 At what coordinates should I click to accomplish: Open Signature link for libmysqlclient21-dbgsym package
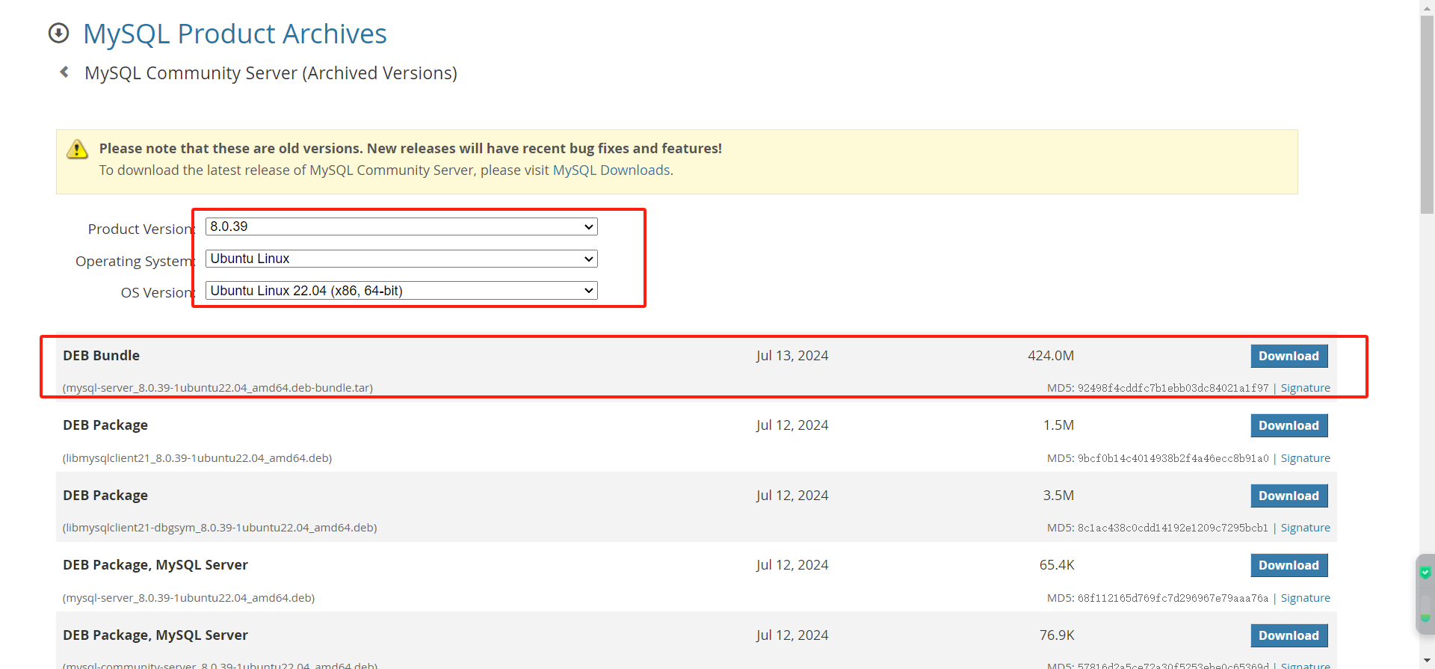point(1305,528)
